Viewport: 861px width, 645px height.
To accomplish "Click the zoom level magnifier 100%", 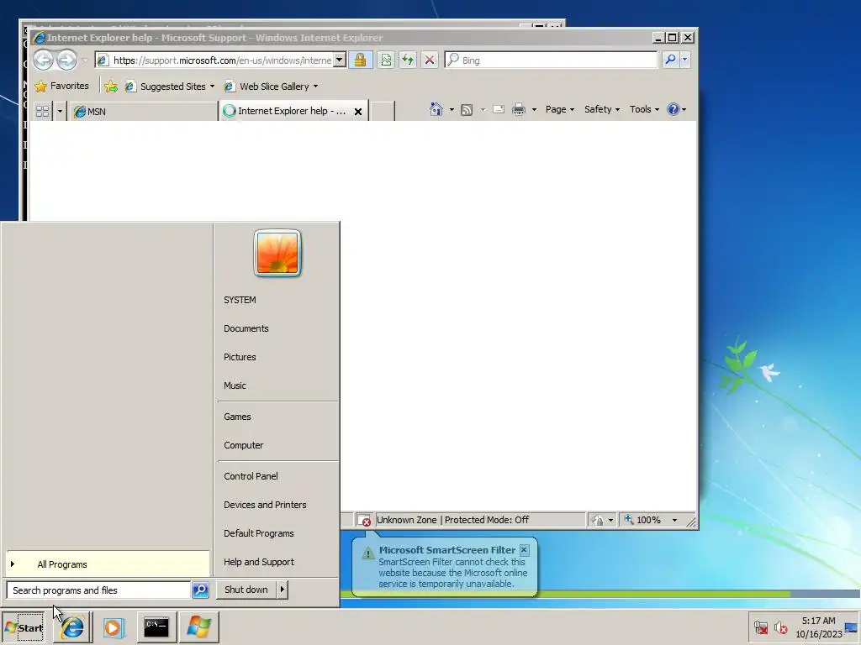I will [x=642, y=520].
